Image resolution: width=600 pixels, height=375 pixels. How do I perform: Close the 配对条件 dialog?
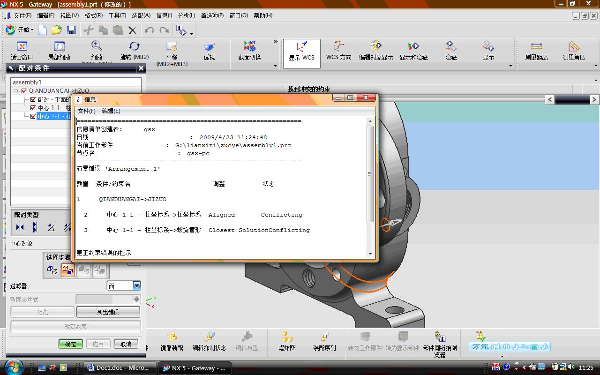pyautogui.click(x=141, y=68)
